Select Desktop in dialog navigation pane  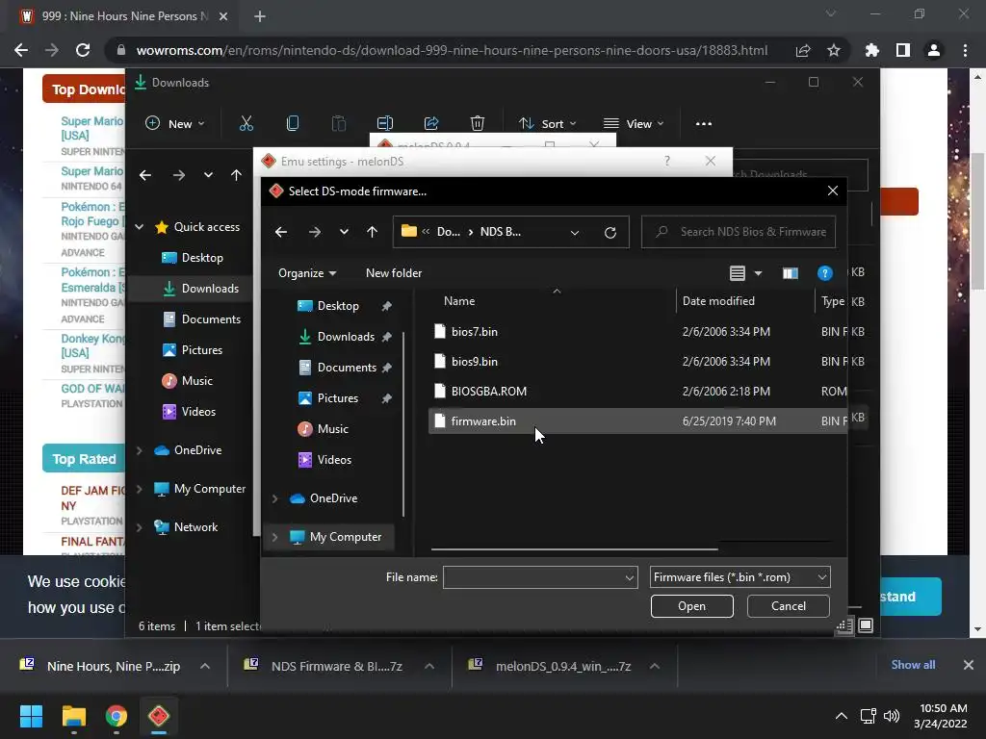pos(338,306)
